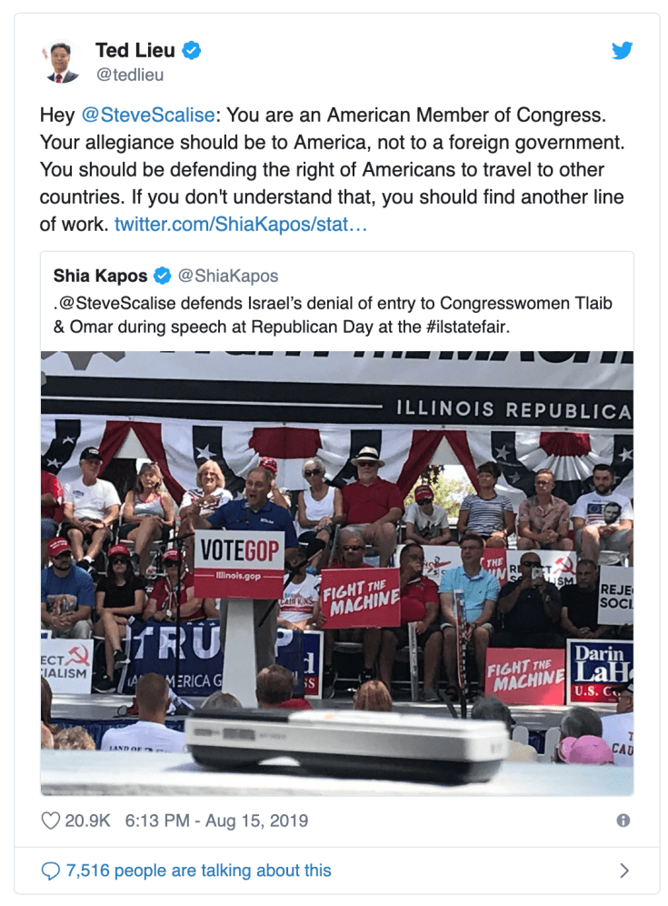This screenshot has height=906, width=668.
Task: Click the Ted Lieu display name
Action: tap(135, 50)
